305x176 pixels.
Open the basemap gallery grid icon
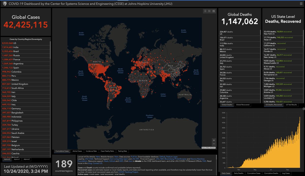point(214,11)
